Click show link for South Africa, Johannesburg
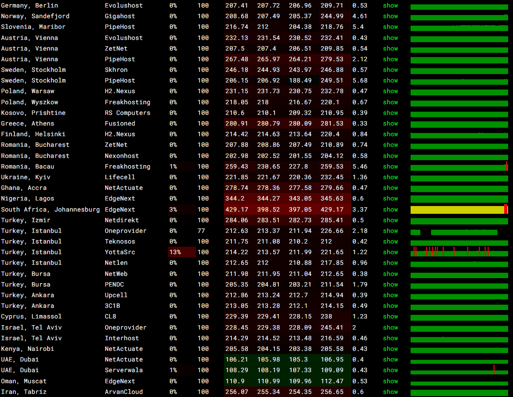The image size is (513, 397). pos(390,209)
